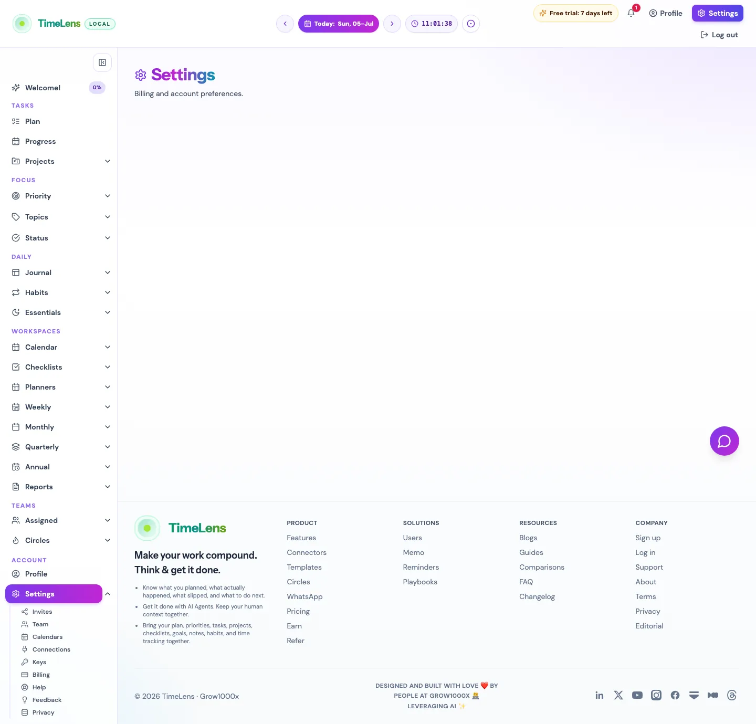The image size is (756, 724).
Task: Open the Changelog footer link
Action: tap(537, 596)
